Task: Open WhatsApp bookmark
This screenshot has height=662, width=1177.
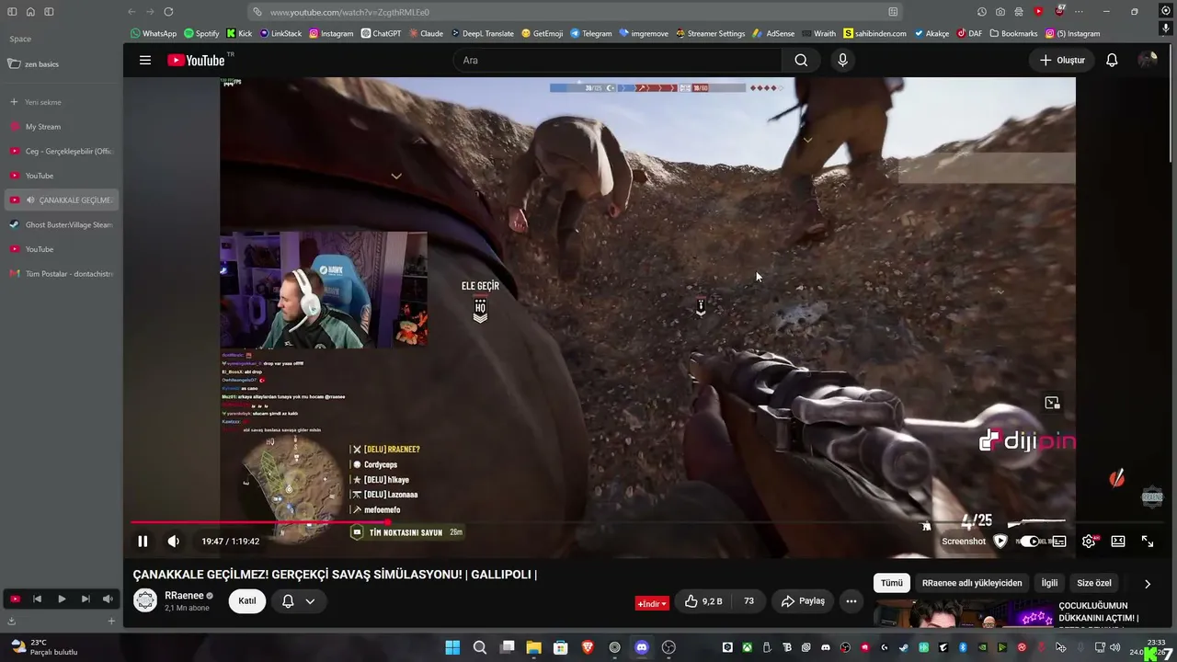Action: click(x=154, y=34)
